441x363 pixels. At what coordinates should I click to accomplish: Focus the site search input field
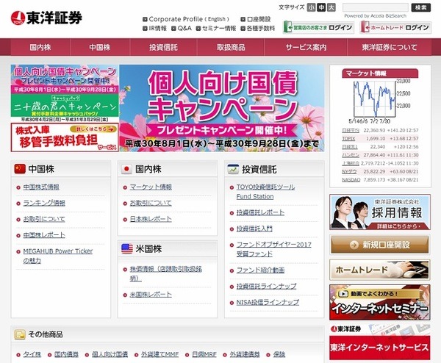375,7
